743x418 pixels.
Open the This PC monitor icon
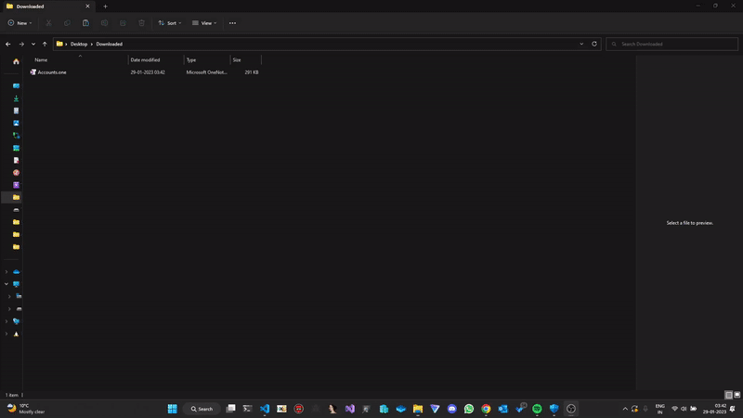[16, 284]
